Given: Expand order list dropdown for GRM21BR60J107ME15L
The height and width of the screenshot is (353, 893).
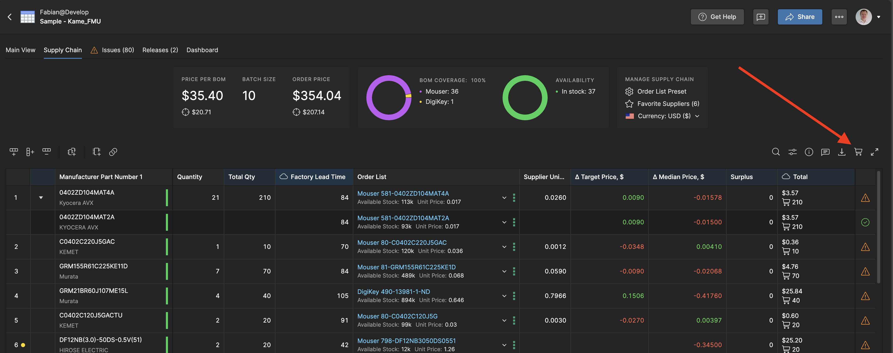Looking at the screenshot, I should pyautogui.click(x=504, y=296).
